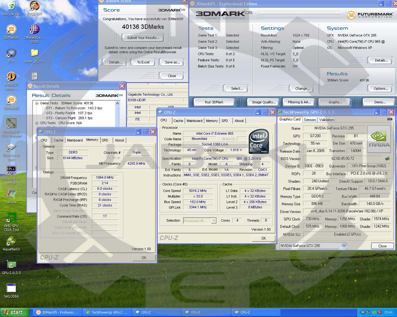Switch to TechPowerUp GPU-Z taskbar button
397x317 pixels.
coord(107,312)
